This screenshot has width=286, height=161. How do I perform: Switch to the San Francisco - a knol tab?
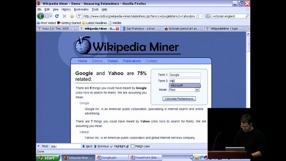click(x=142, y=29)
